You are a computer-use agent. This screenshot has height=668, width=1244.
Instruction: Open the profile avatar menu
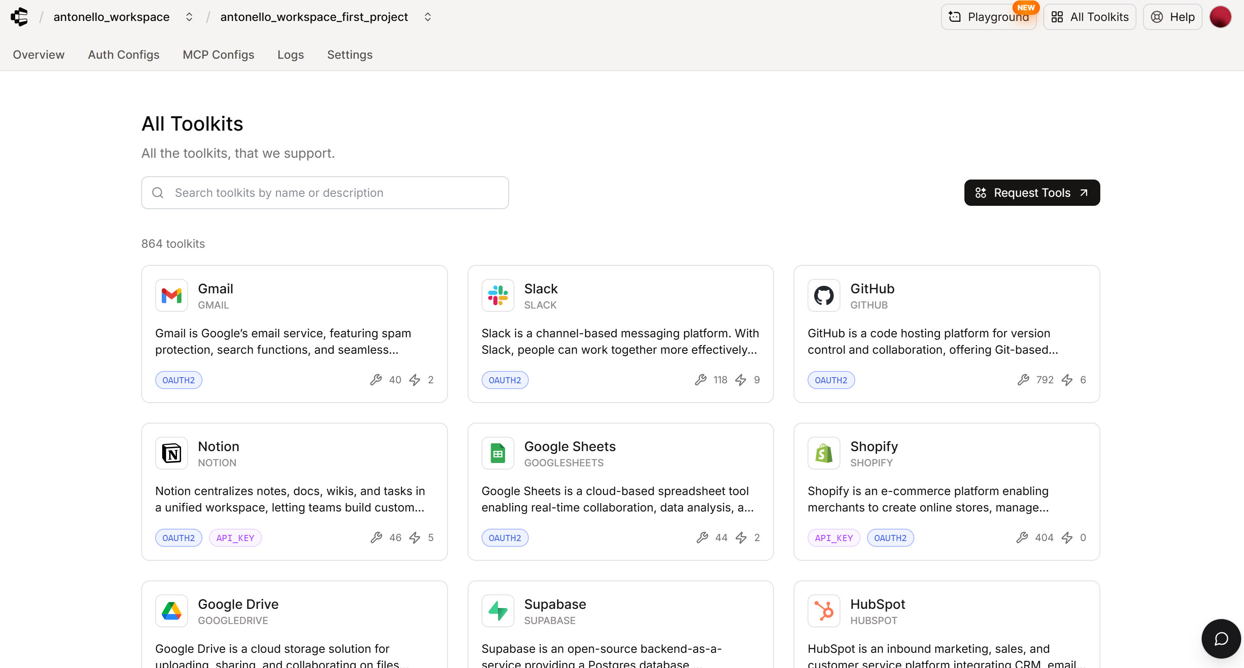pos(1221,16)
